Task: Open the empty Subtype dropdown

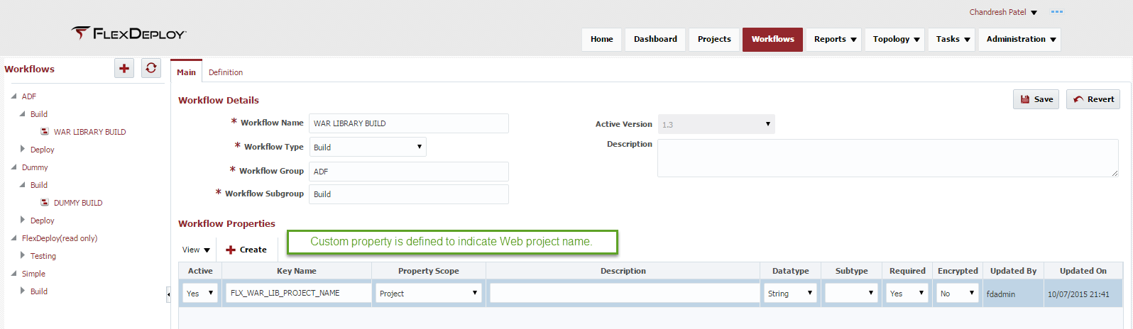Action: point(851,293)
